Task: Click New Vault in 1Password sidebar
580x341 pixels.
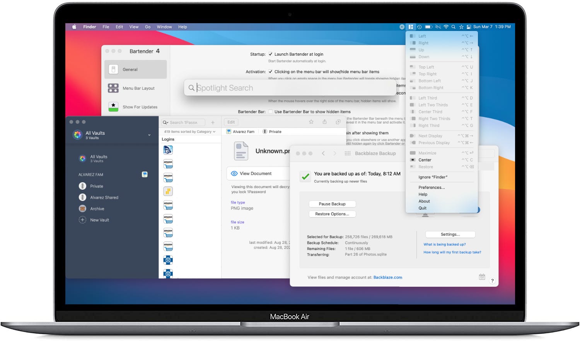Action: 94,220
